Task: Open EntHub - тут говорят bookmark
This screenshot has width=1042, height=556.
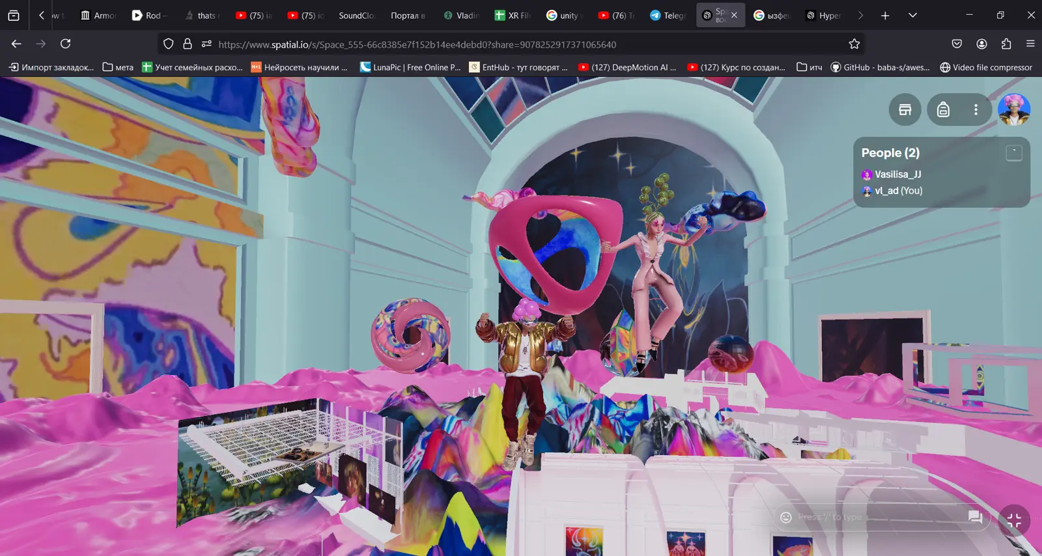Action: pos(518,67)
